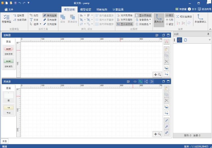Launch the 启动向导 startup wizard
The image size is (212, 148).
204,9
